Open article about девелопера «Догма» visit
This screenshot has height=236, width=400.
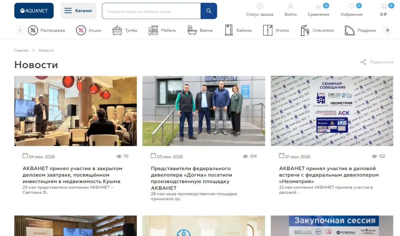tap(192, 178)
